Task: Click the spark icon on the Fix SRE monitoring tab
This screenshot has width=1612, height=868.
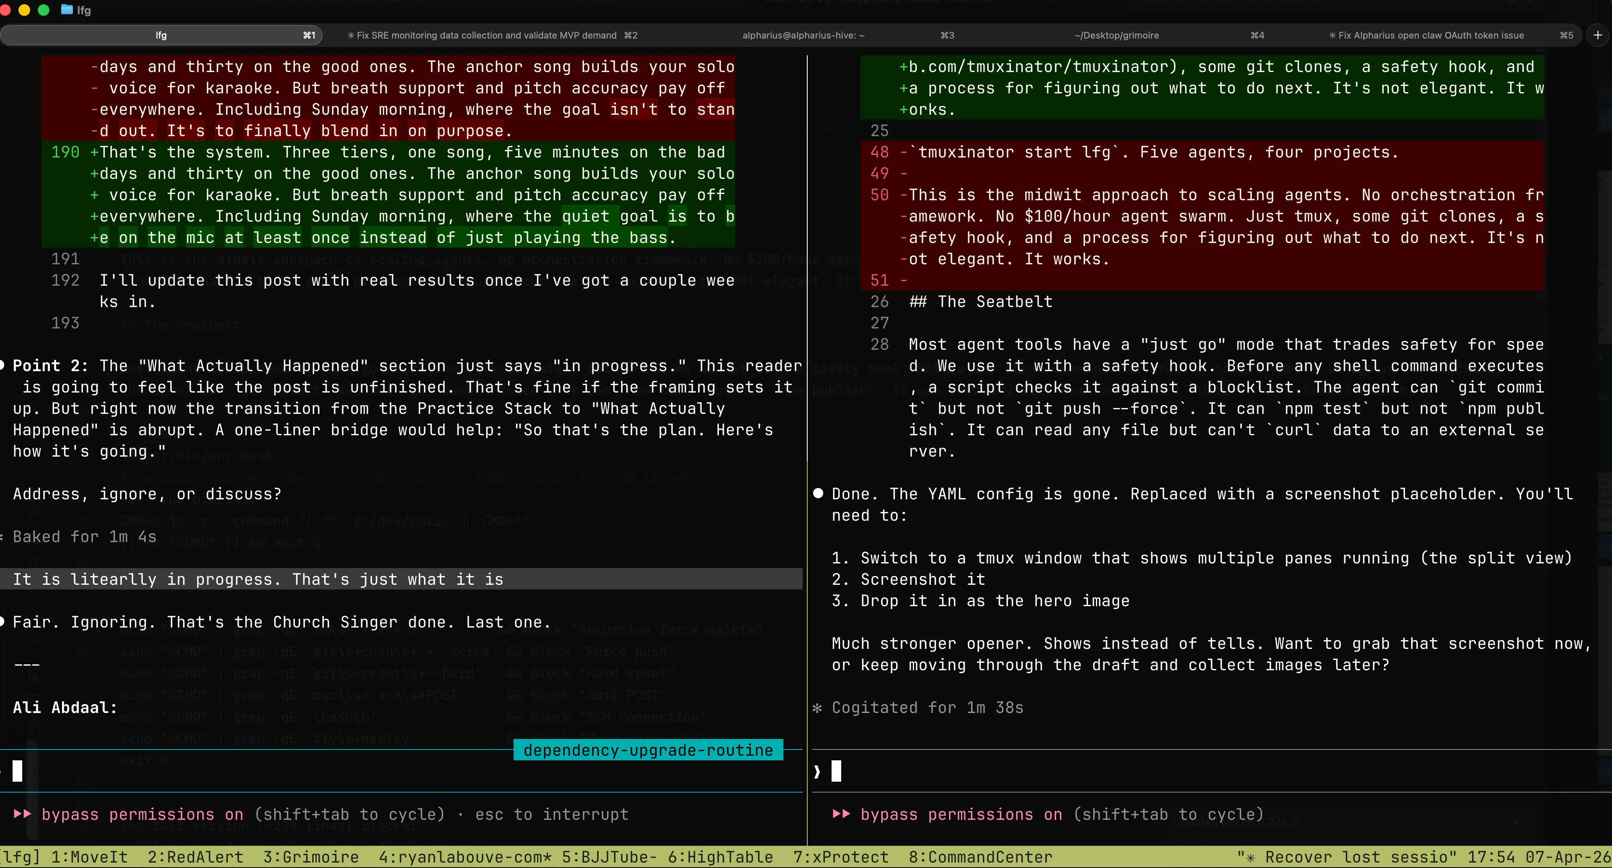Action: coord(351,35)
